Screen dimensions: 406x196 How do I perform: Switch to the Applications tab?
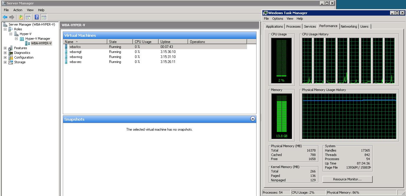pos(274,26)
